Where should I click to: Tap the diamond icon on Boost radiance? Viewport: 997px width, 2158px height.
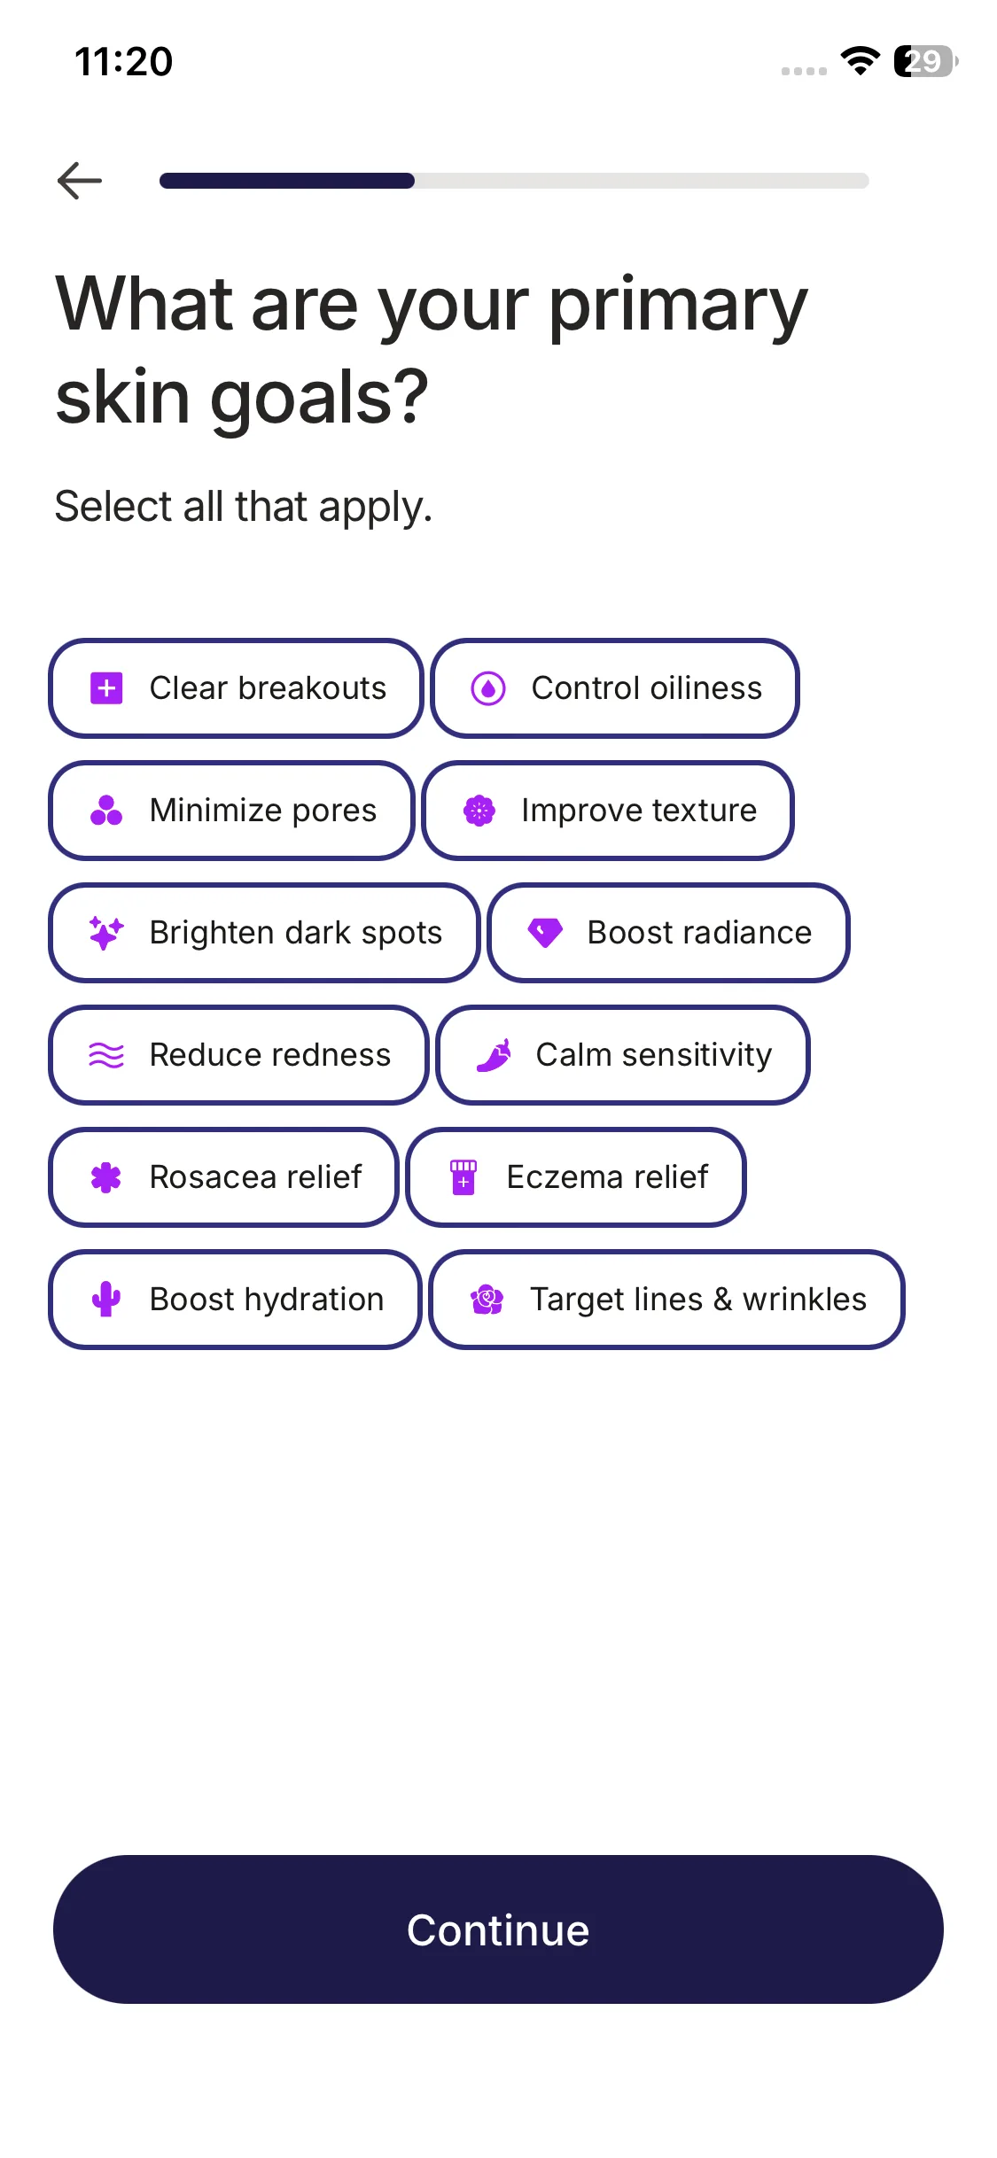545,933
